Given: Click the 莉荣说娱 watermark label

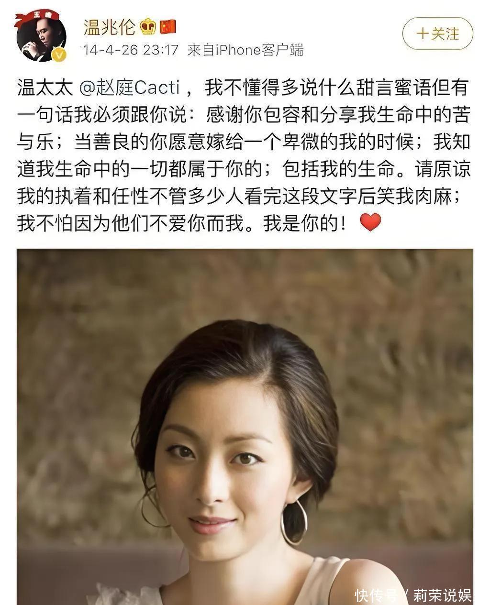Looking at the screenshot, I should (442, 595).
